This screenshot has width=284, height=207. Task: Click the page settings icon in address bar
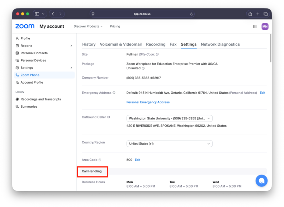(x=93, y=14)
